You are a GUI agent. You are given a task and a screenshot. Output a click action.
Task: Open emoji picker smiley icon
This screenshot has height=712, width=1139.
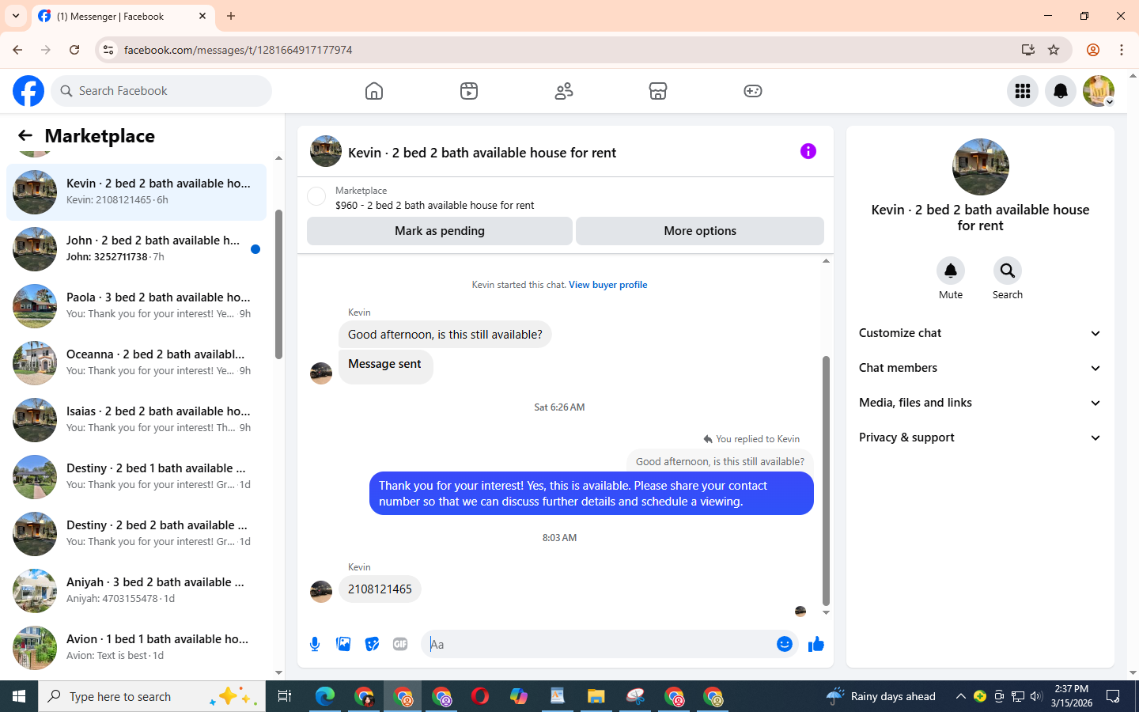tap(785, 644)
